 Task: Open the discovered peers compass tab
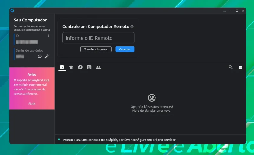tap(80, 67)
